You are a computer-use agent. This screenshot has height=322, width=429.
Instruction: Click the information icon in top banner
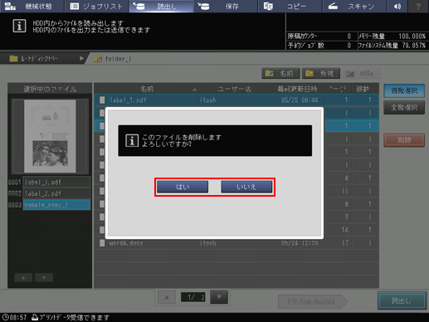19,26
